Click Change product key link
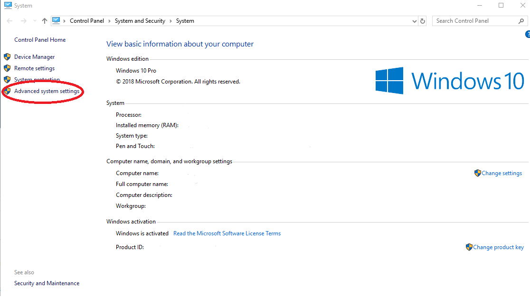530x298 pixels. pyautogui.click(x=498, y=247)
